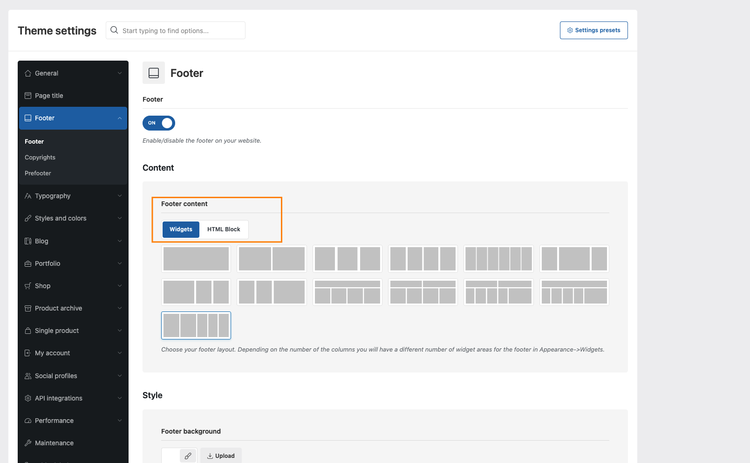Viewport: 750px width, 463px height.
Task: Open Settings presets
Action: tap(594, 30)
